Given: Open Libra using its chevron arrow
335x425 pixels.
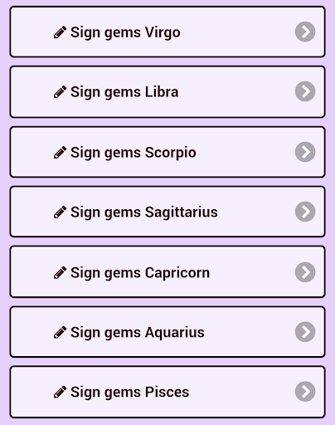Looking at the screenshot, I should pos(305,91).
